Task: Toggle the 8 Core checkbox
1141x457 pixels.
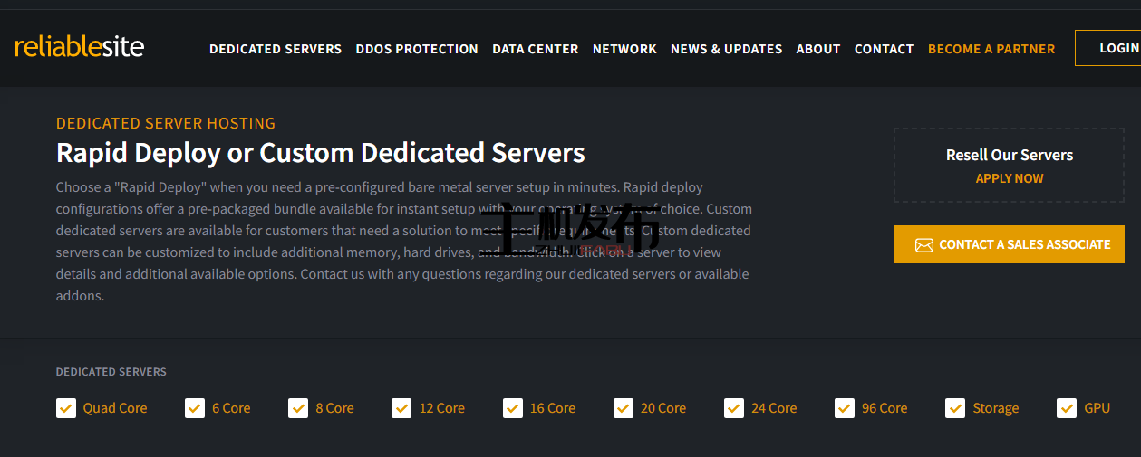Action: tap(298, 408)
